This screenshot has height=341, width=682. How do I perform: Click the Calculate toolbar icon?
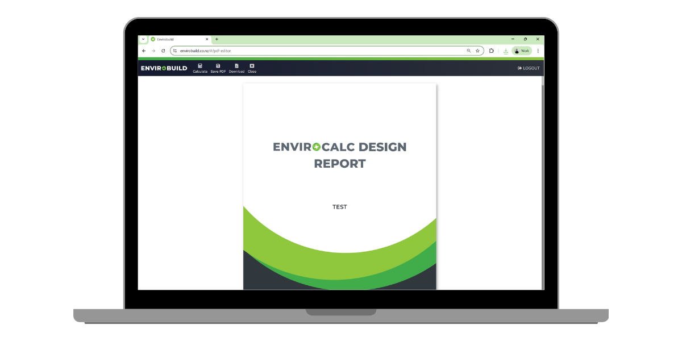[x=200, y=68]
